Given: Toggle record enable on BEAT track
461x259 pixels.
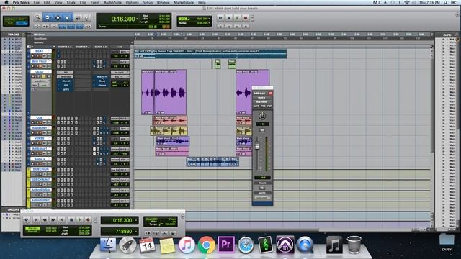Looking at the screenshot, I should tap(33, 56).
